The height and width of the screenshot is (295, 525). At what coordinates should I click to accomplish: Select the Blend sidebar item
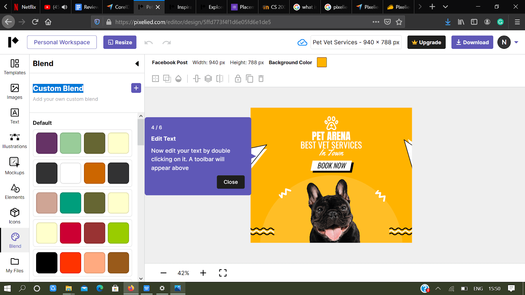click(x=15, y=240)
